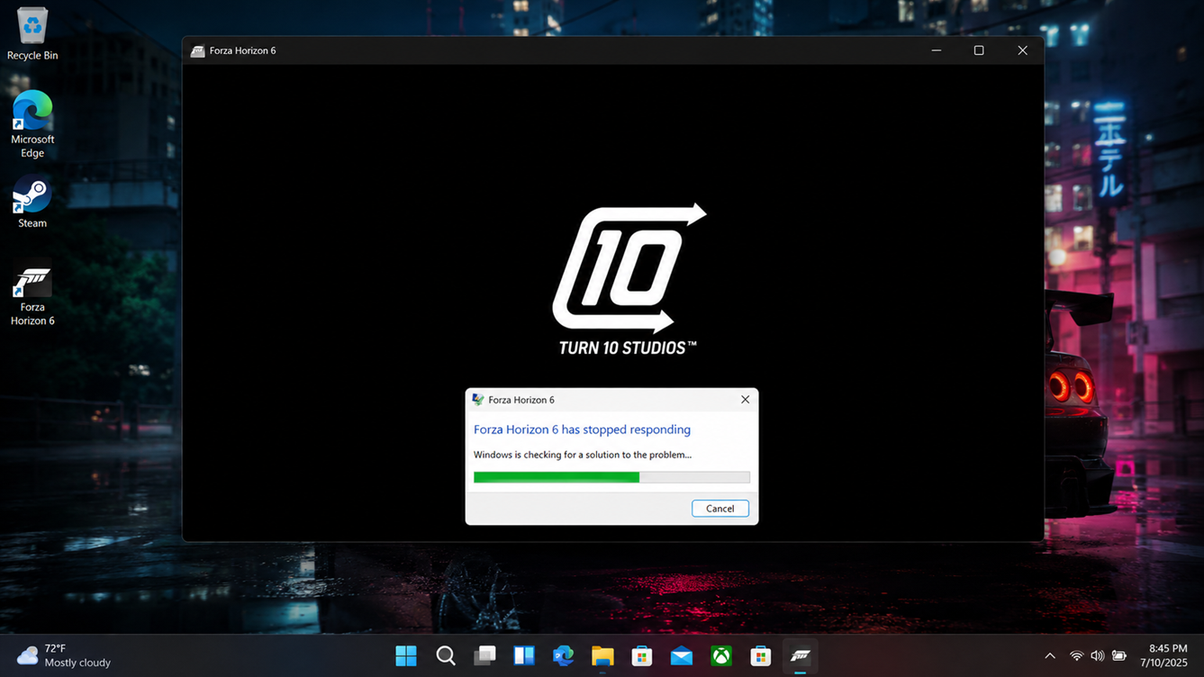The width and height of the screenshot is (1204, 677).
Task: Maximize the Forza Horizon 6 game window
Action: click(x=979, y=50)
